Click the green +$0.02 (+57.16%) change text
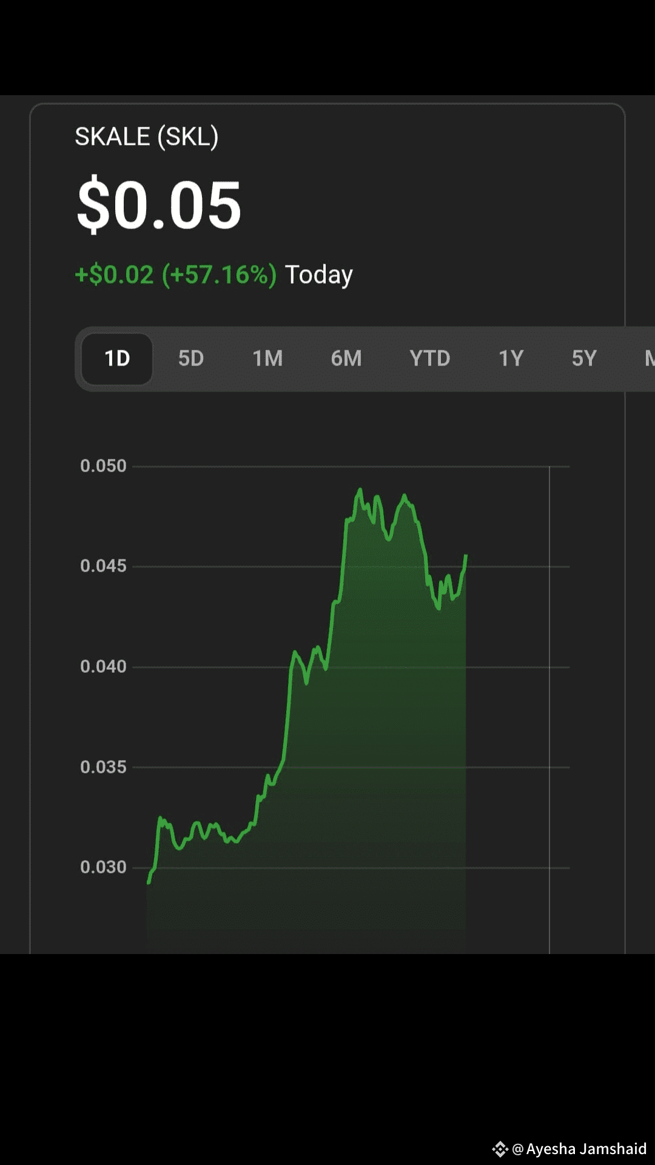 coord(175,275)
